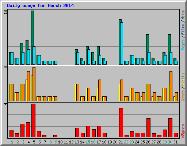
Task: Select day "26" on the date axis
Action: tap(148, 142)
